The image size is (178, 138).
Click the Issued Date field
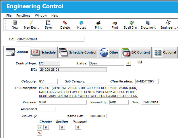coord(97,116)
